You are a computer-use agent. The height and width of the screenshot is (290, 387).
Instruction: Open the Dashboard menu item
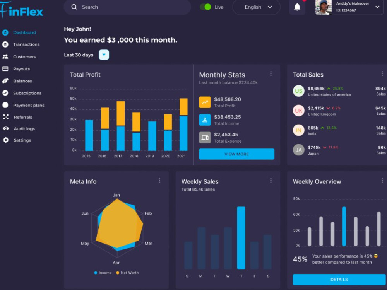(x=24, y=32)
